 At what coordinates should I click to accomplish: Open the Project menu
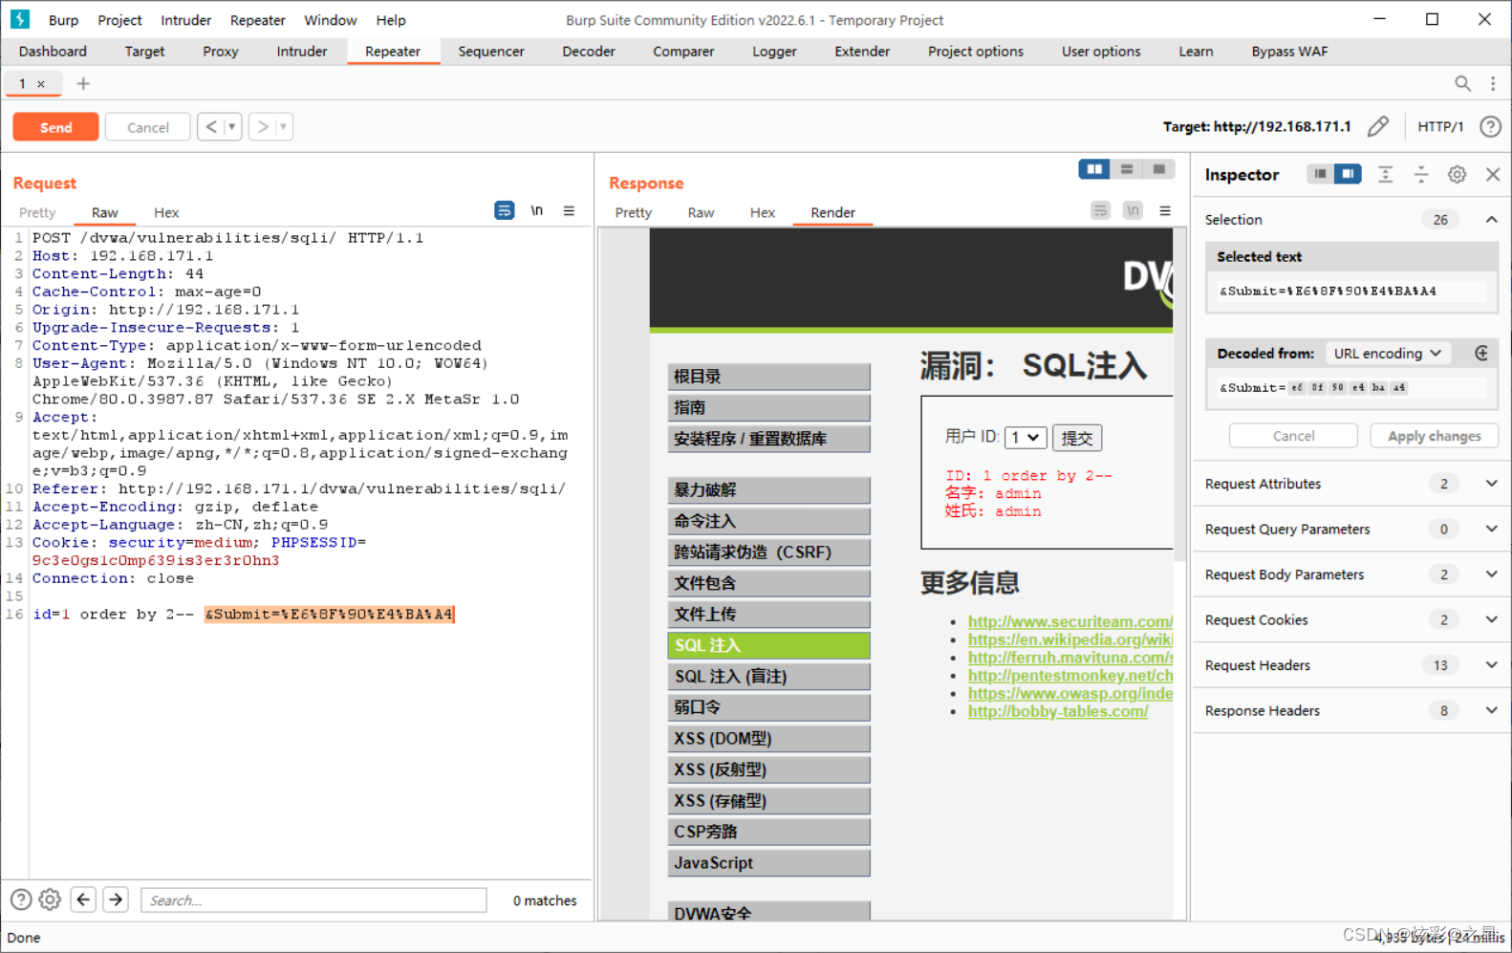(119, 20)
